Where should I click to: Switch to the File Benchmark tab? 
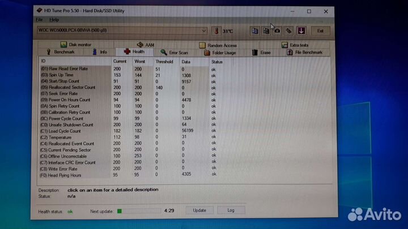point(305,53)
